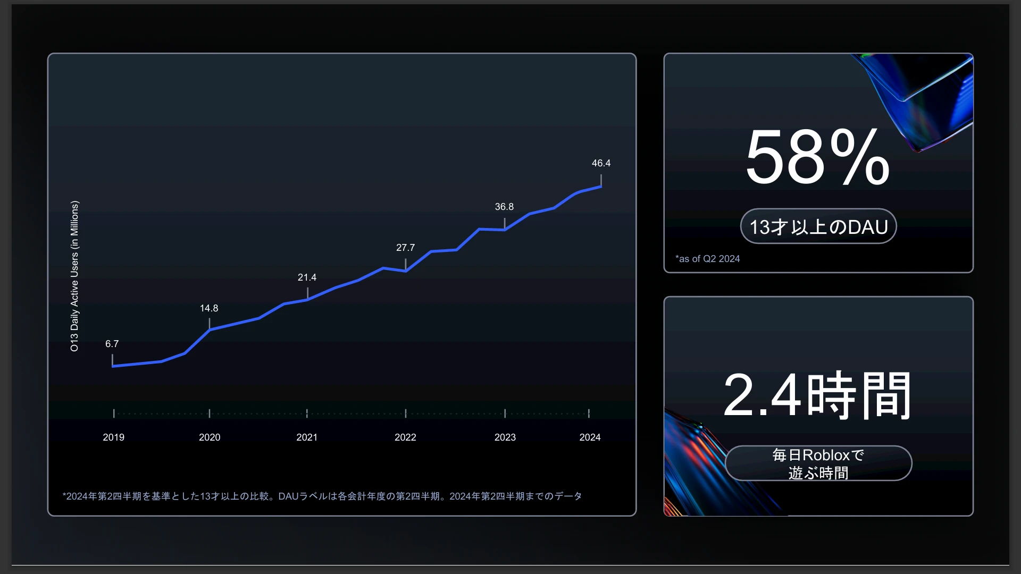Select the 2.4時間 headline figure
1021x574 pixels.
(x=817, y=395)
